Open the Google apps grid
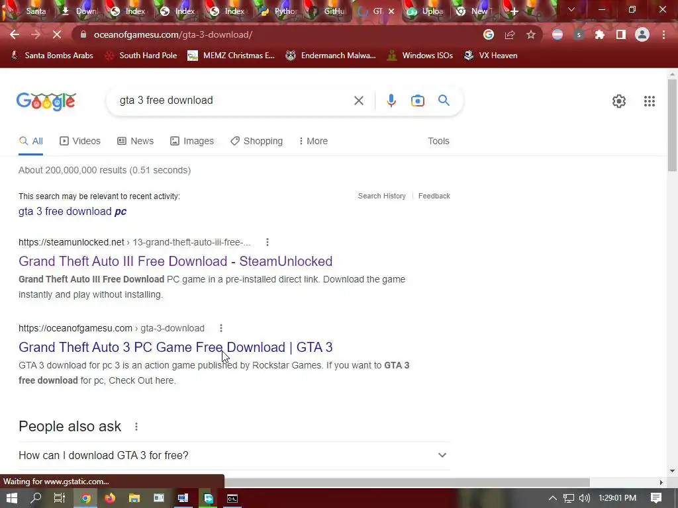The height and width of the screenshot is (508, 678). [x=649, y=101]
